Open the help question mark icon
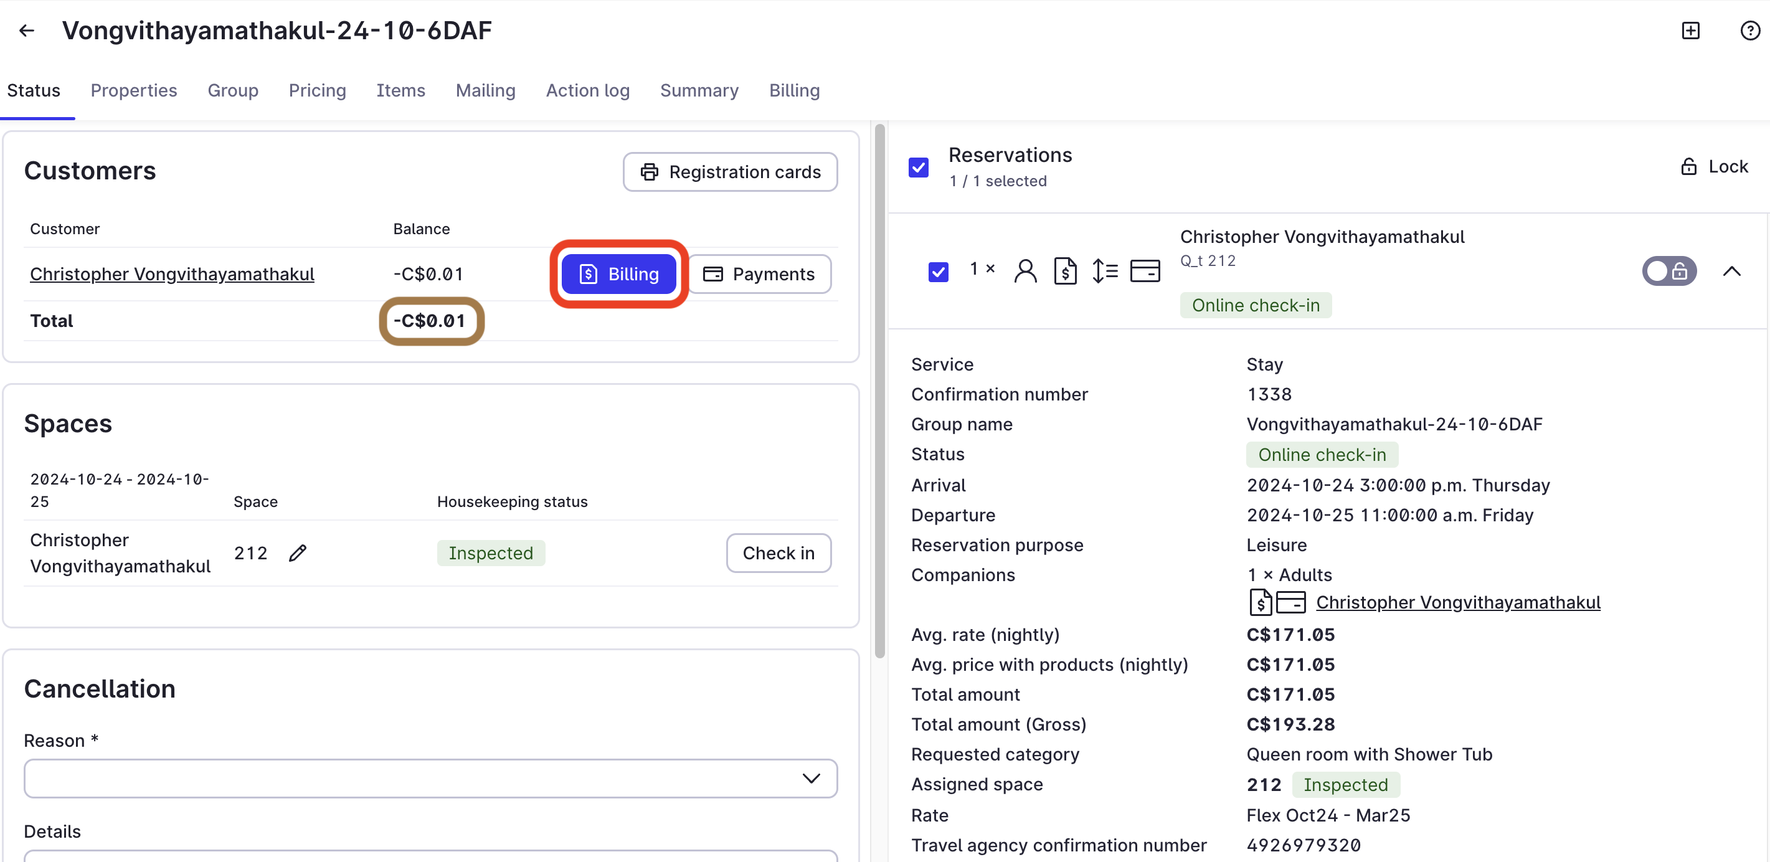 click(x=1749, y=31)
